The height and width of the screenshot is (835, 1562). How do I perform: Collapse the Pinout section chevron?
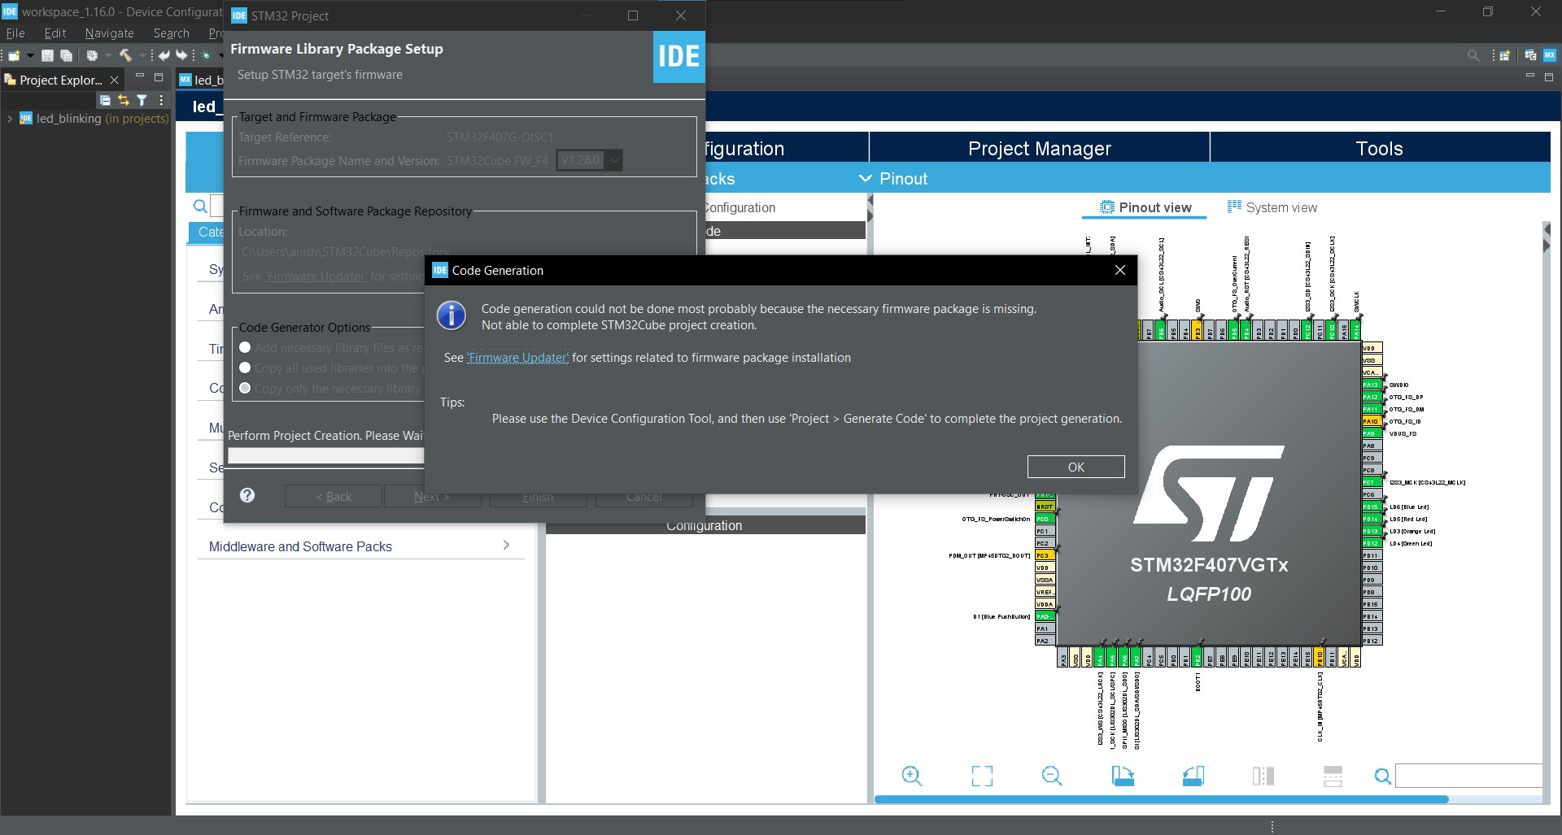[865, 178]
